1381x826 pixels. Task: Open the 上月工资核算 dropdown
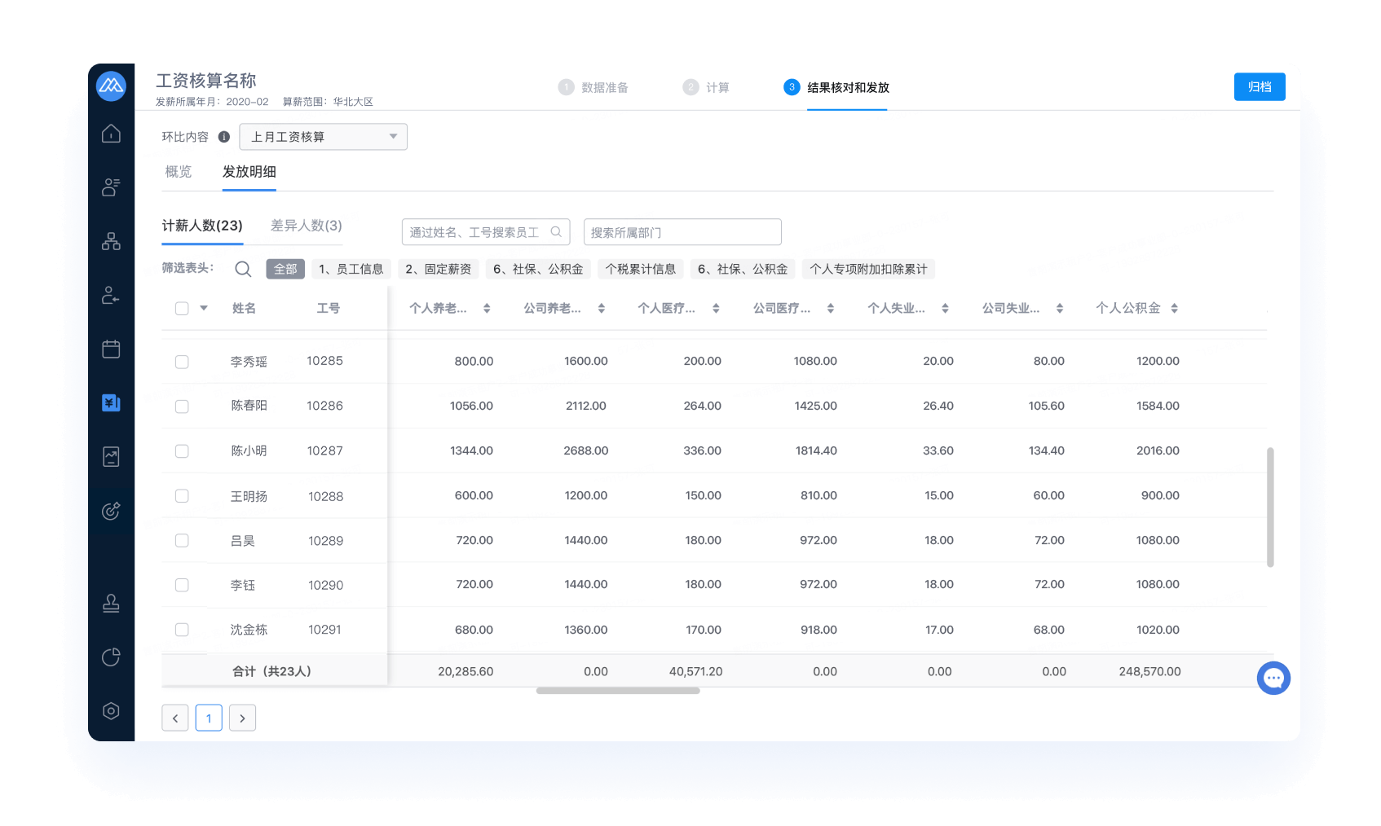[x=323, y=137]
